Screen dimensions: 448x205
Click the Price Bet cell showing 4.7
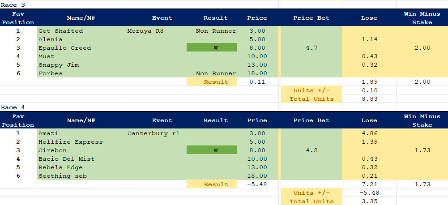click(311, 48)
